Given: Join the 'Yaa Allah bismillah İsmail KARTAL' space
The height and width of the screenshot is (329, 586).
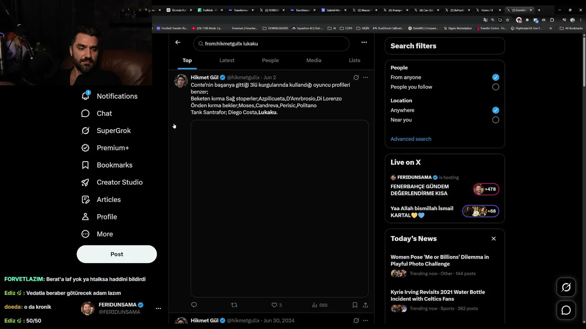Looking at the screenshot, I should [x=444, y=211].
